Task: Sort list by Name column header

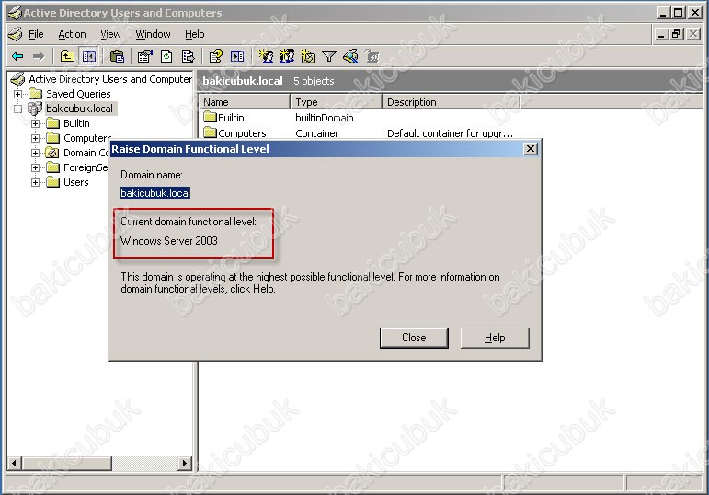Action: 245,102
